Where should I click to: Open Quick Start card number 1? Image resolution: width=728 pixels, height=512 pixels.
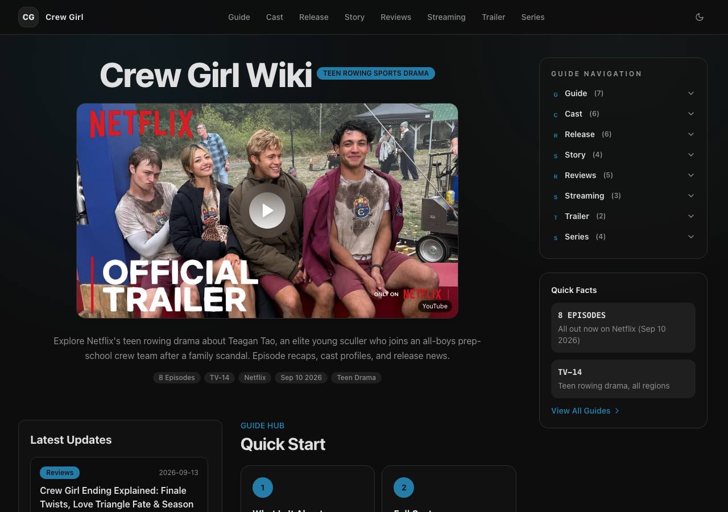[308, 489]
